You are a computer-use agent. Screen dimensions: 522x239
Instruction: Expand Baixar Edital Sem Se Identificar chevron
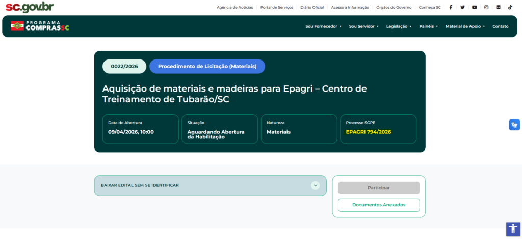pyautogui.click(x=316, y=185)
